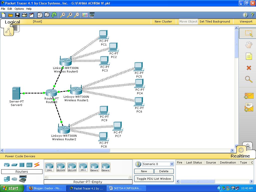Click the Server0 device

(x=16, y=93)
